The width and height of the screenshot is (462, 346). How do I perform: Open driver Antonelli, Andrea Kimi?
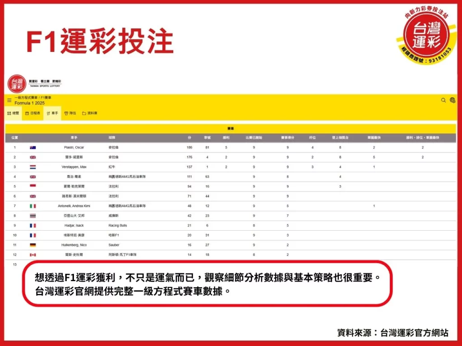[x=74, y=206]
